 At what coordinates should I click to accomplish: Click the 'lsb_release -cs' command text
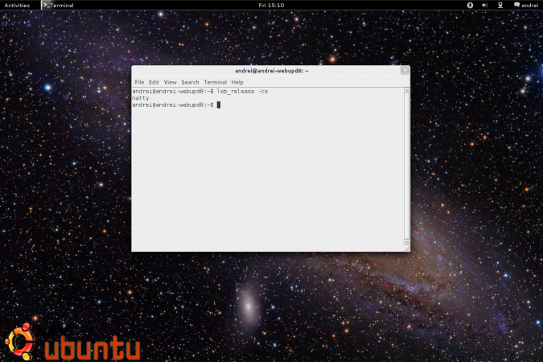242,92
